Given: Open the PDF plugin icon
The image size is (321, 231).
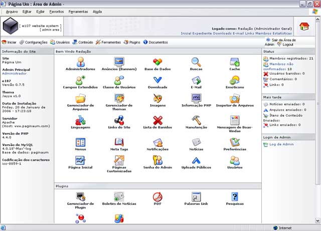Looking at the screenshot, I should tap(157, 197).
